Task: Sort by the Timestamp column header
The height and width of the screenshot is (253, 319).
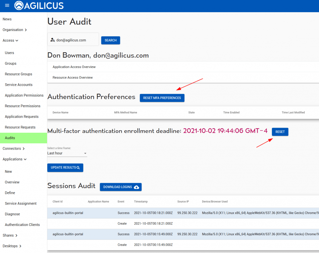Action: pyautogui.click(x=140, y=201)
